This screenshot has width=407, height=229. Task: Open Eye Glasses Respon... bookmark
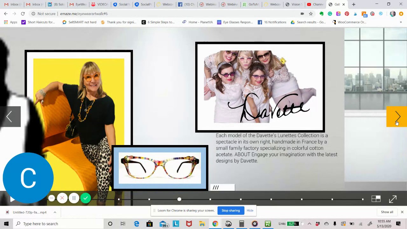tap(235, 22)
